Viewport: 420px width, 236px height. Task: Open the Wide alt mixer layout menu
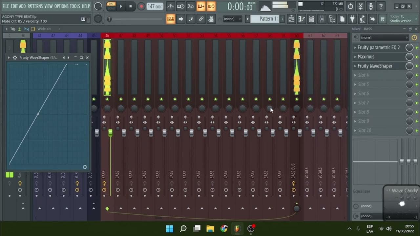click(x=44, y=29)
